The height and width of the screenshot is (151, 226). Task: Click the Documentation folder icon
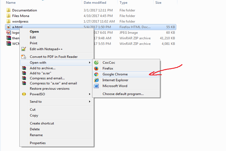coord(9,10)
